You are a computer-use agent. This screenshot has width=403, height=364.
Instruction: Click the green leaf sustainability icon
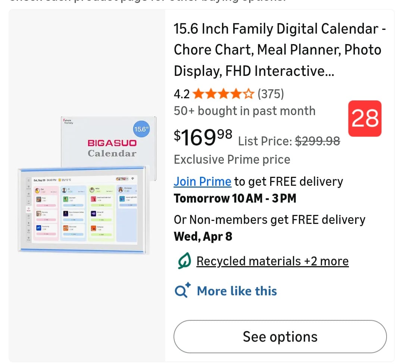pyautogui.click(x=184, y=261)
